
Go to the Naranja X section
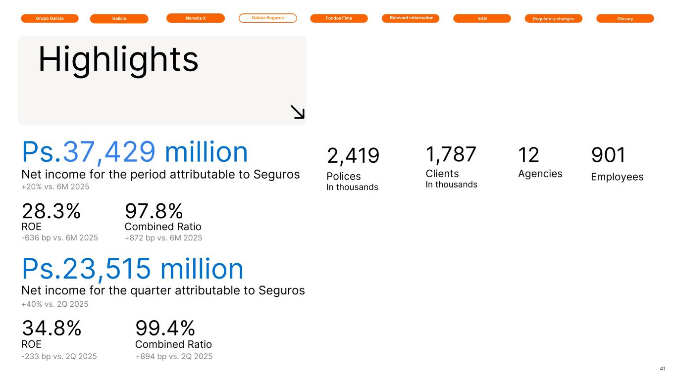point(196,18)
